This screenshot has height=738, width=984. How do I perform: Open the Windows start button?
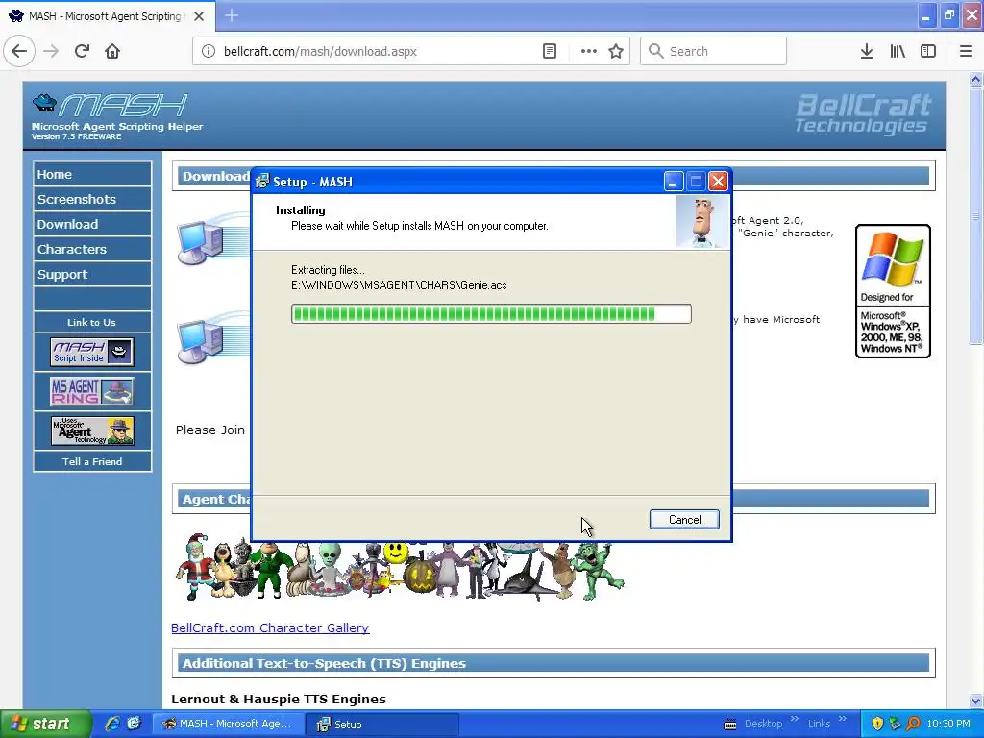pos(44,724)
